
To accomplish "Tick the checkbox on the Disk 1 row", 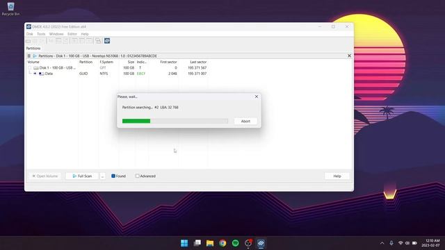I will tap(29, 68).
